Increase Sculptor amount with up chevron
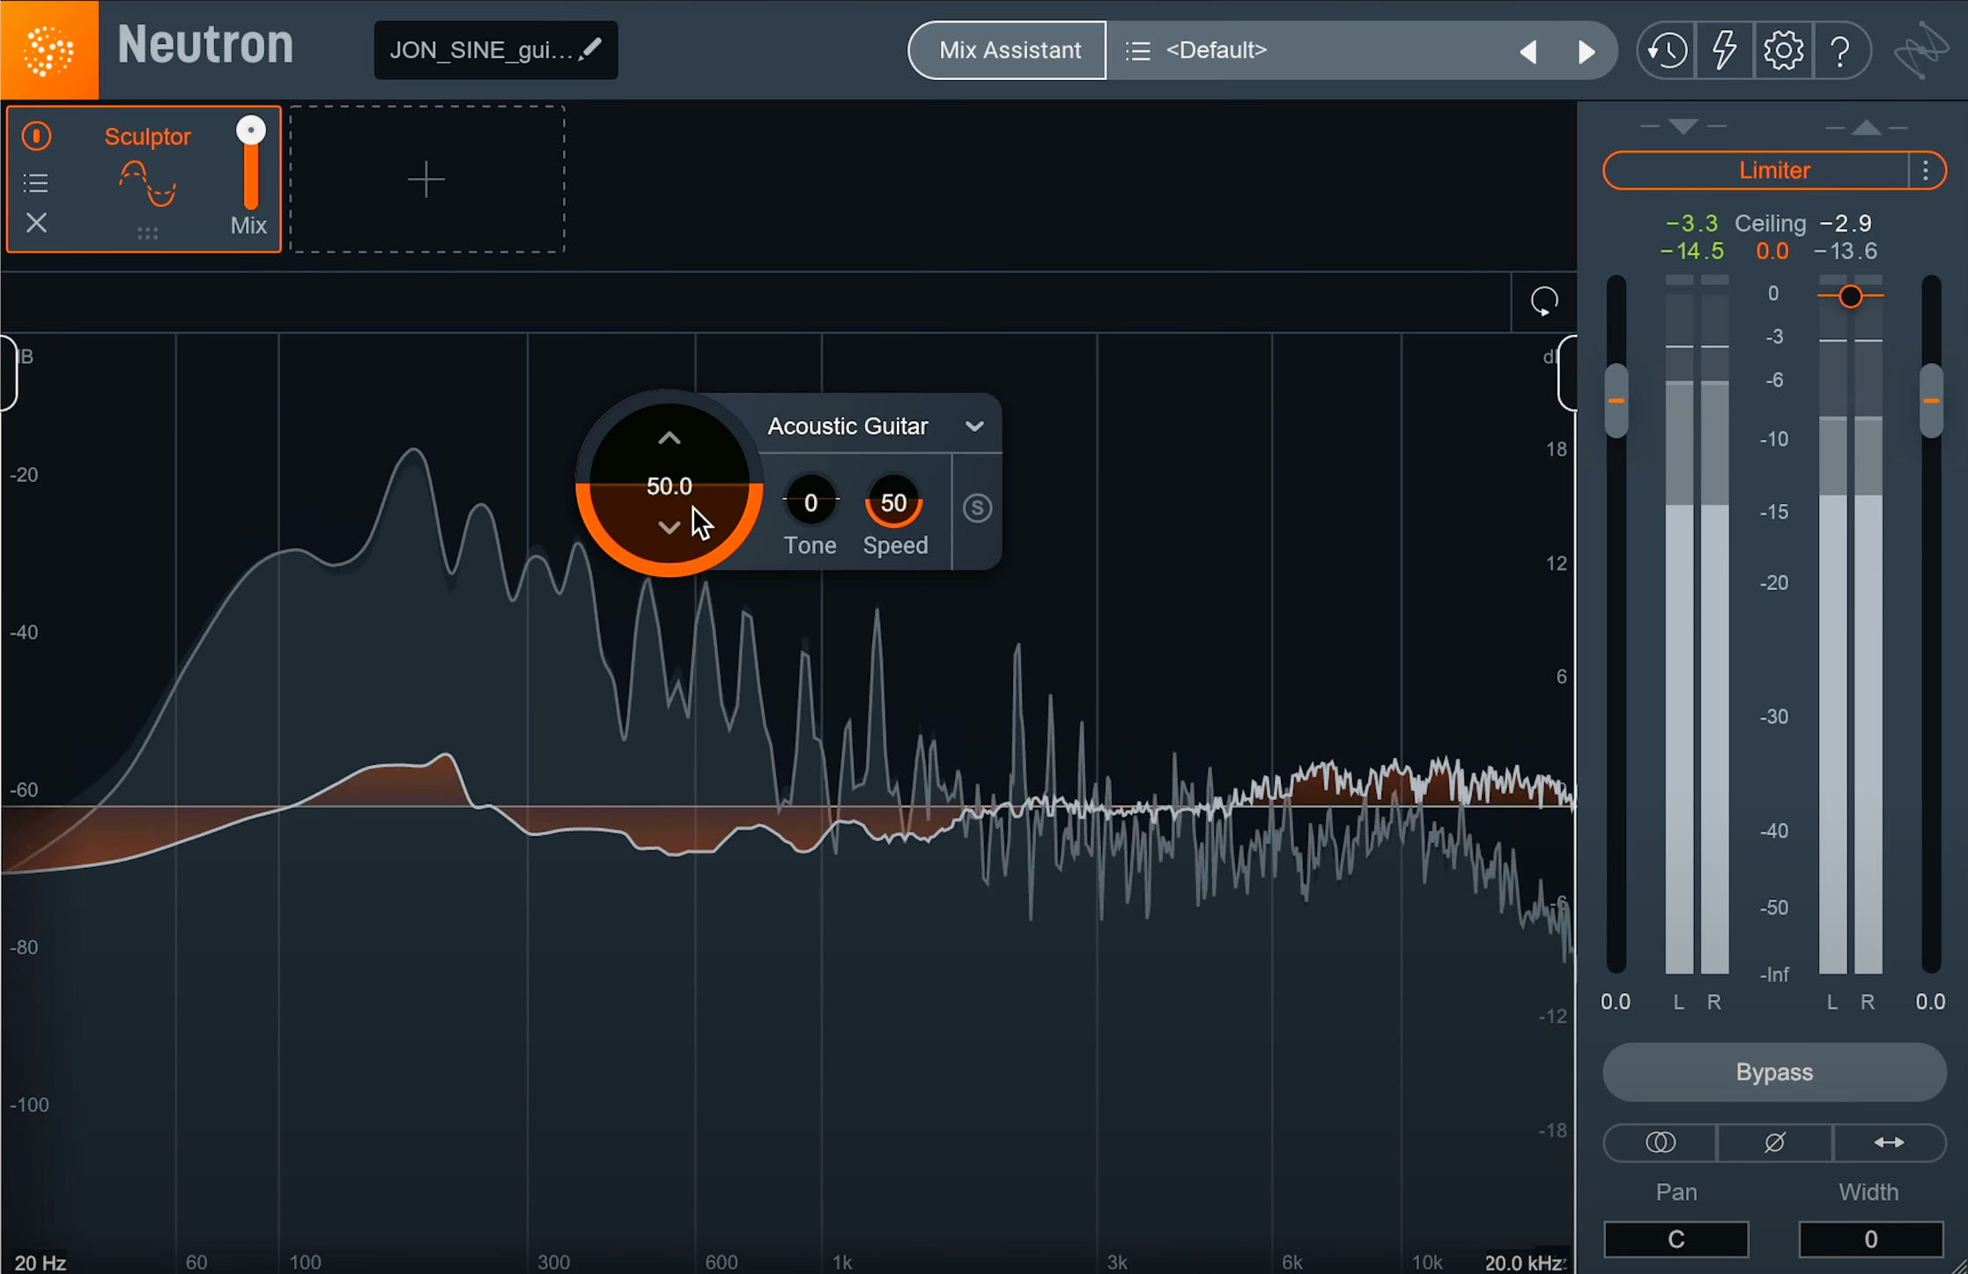Image resolution: width=1968 pixels, height=1274 pixels. coord(670,438)
